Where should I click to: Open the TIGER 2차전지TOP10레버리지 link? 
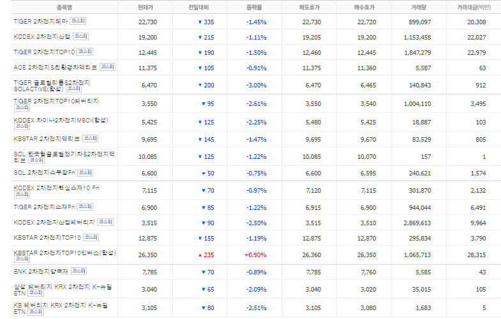pyautogui.click(x=56, y=101)
